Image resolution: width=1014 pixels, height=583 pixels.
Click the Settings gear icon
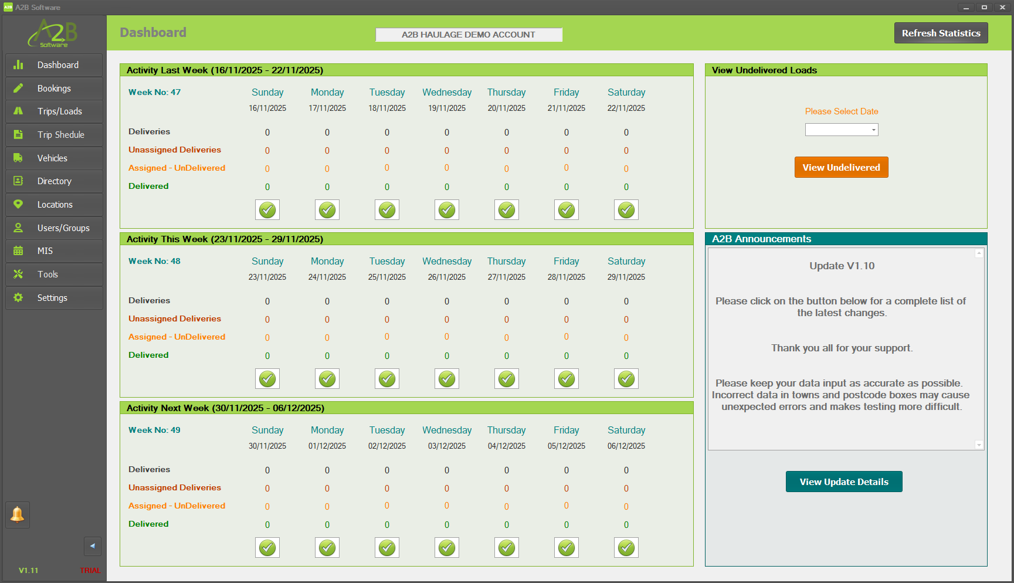[18, 297]
